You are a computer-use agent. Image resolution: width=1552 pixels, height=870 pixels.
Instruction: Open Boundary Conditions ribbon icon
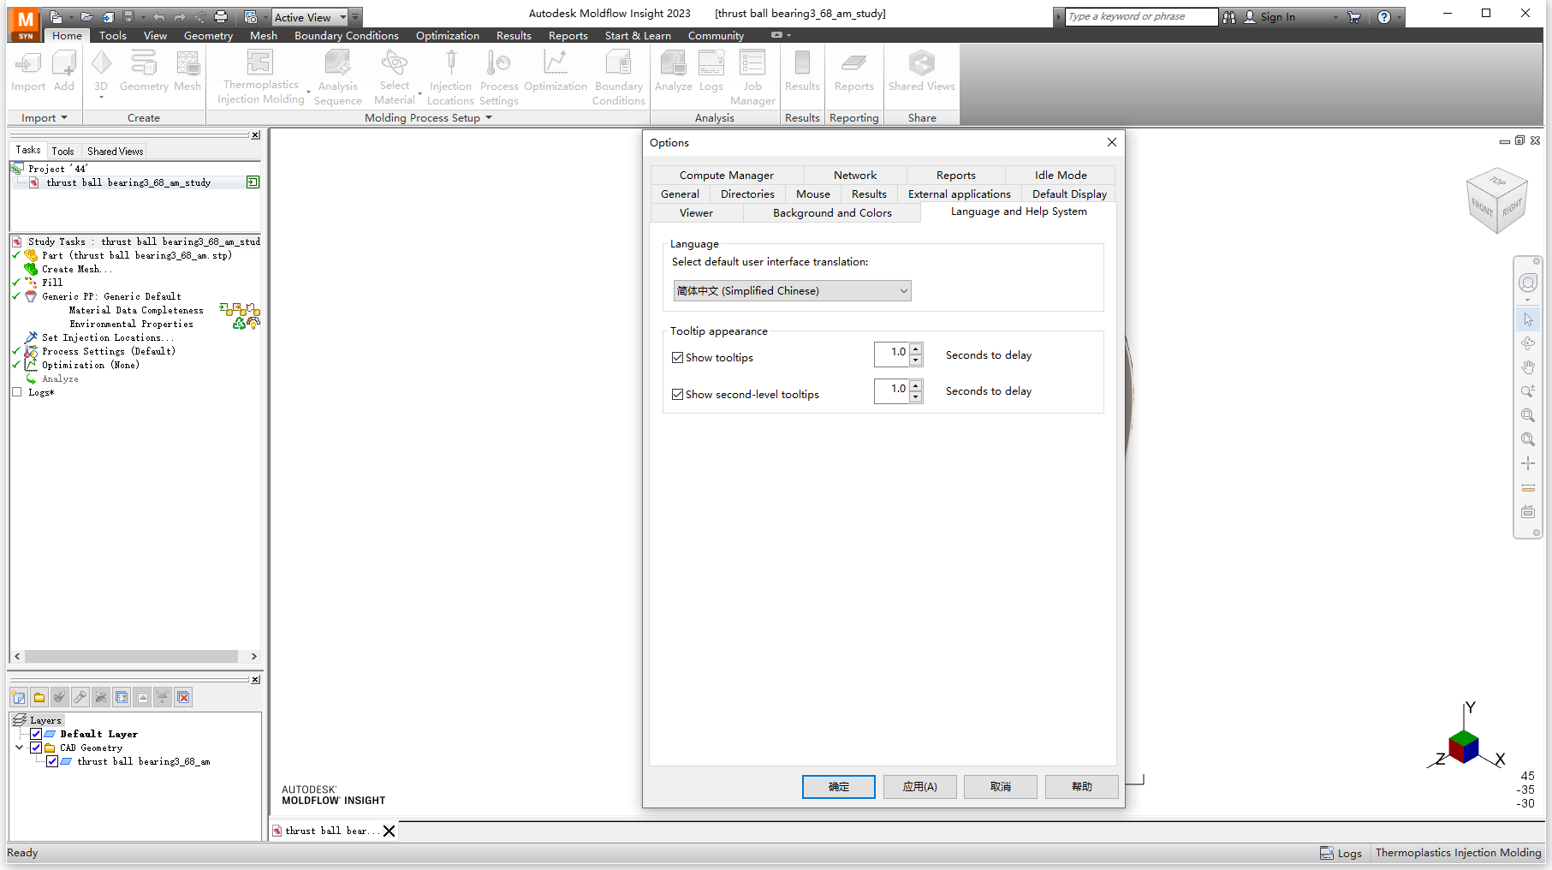[619, 77]
